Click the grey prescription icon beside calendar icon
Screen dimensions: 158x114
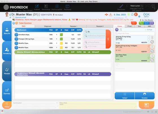(121, 30)
